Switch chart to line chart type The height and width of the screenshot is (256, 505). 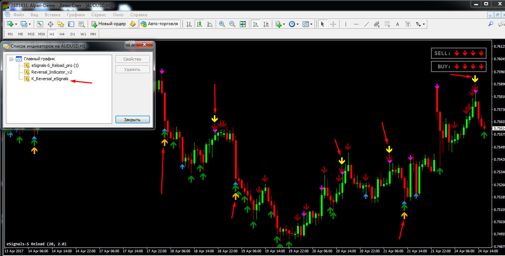click(210, 24)
